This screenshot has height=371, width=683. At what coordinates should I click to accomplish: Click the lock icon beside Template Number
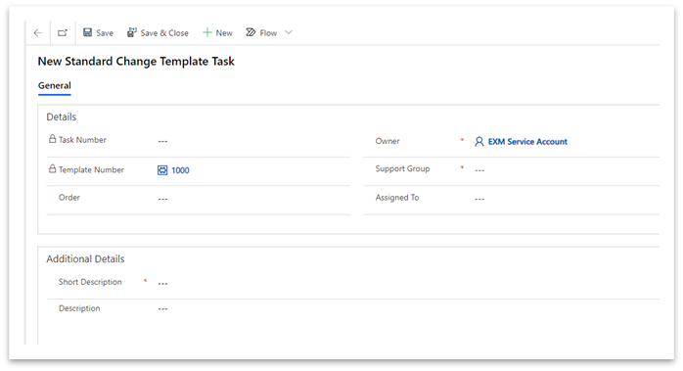[x=52, y=168]
